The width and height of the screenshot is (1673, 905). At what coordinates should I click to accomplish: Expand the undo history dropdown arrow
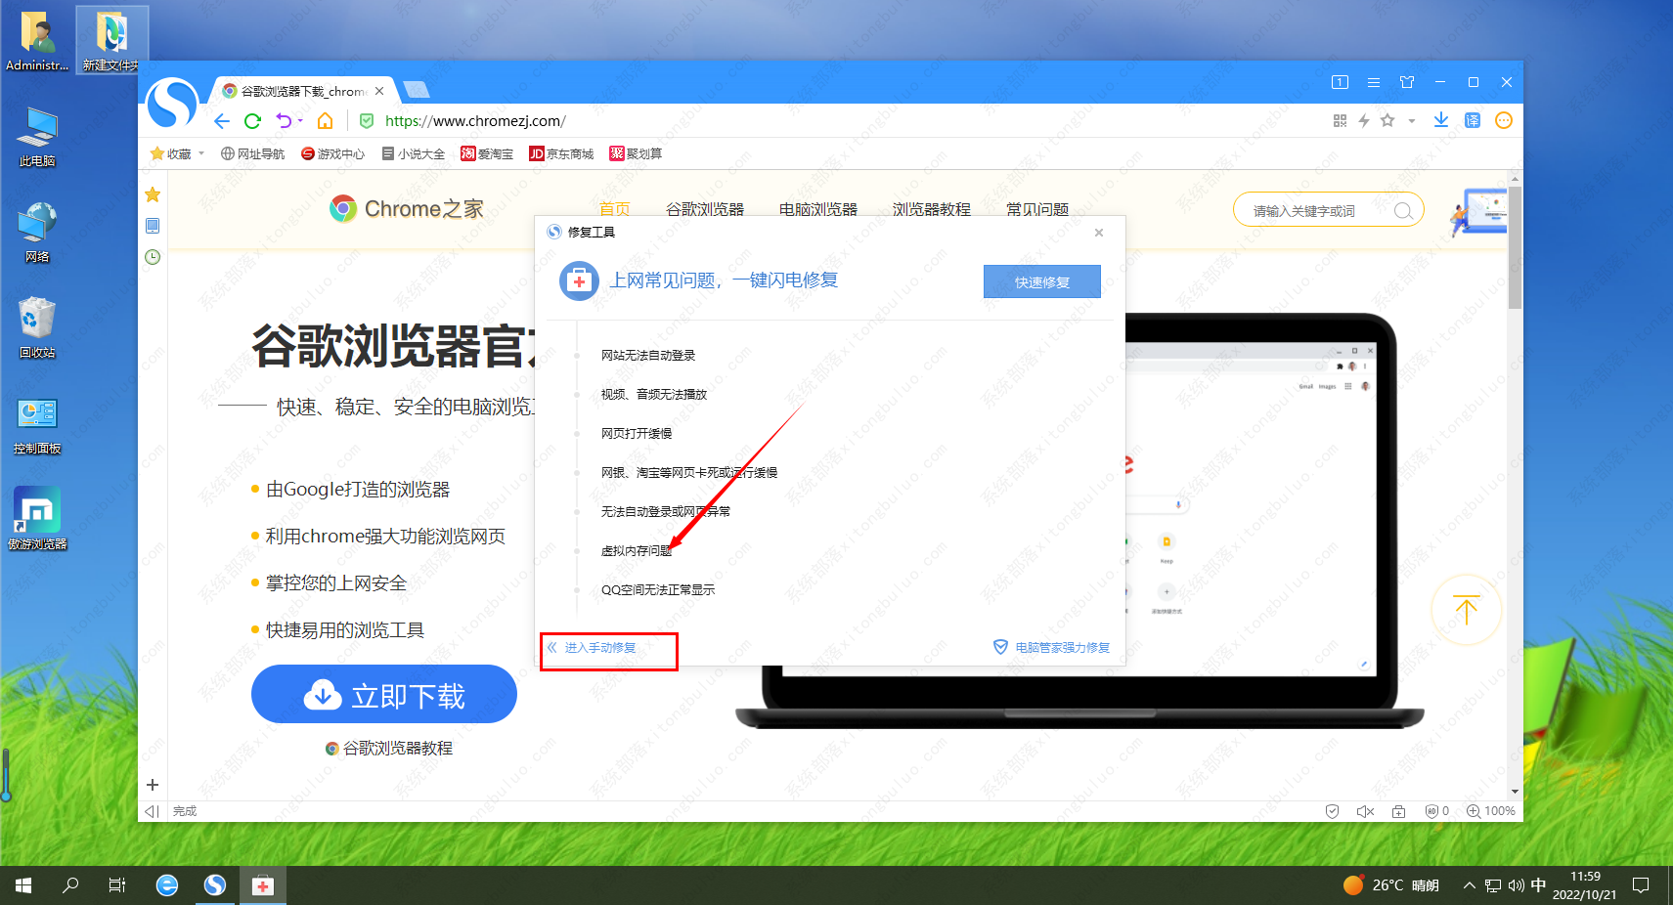298,120
